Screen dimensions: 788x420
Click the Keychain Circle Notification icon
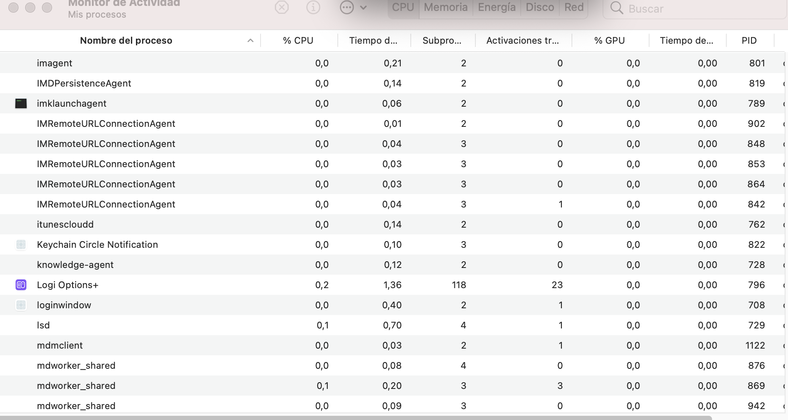click(21, 244)
